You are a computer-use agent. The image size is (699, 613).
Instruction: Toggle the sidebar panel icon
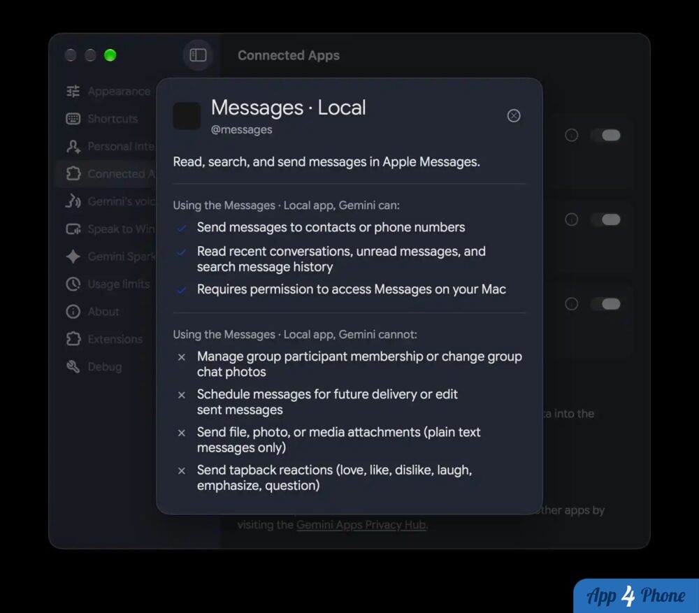tap(198, 55)
